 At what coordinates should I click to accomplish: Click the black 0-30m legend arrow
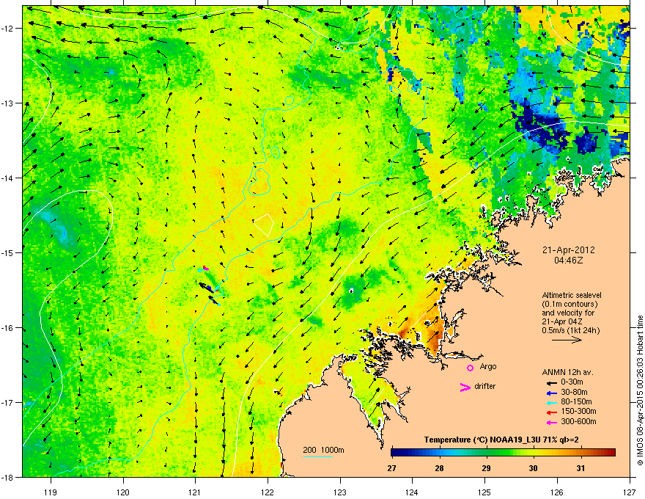[552, 382]
